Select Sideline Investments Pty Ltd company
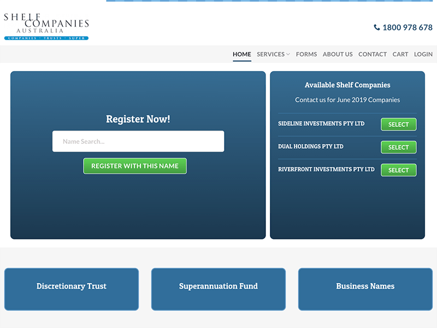437x328 pixels. 398,125
